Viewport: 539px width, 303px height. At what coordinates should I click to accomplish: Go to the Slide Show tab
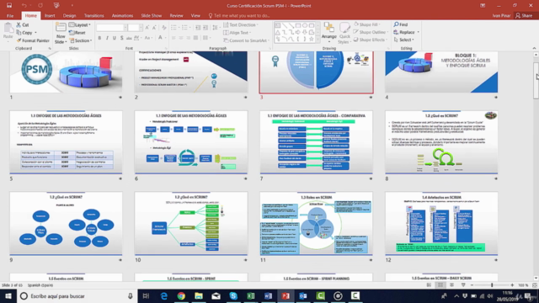pyautogui.click(x=152, y=16)
